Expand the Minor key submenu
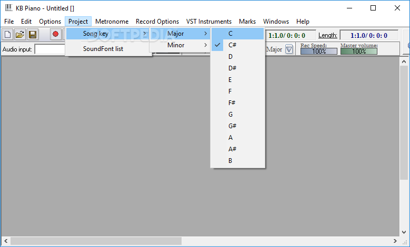The width and height of the screenshot is (410, 247). [180, 45]
